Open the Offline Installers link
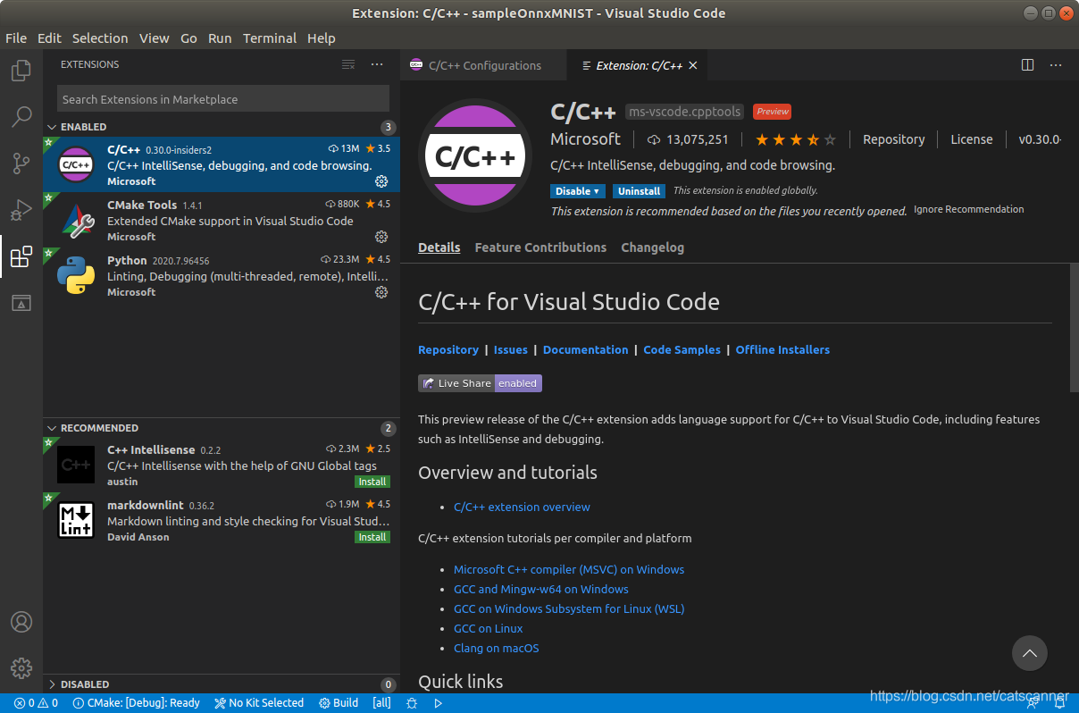 tap(782, 350)
